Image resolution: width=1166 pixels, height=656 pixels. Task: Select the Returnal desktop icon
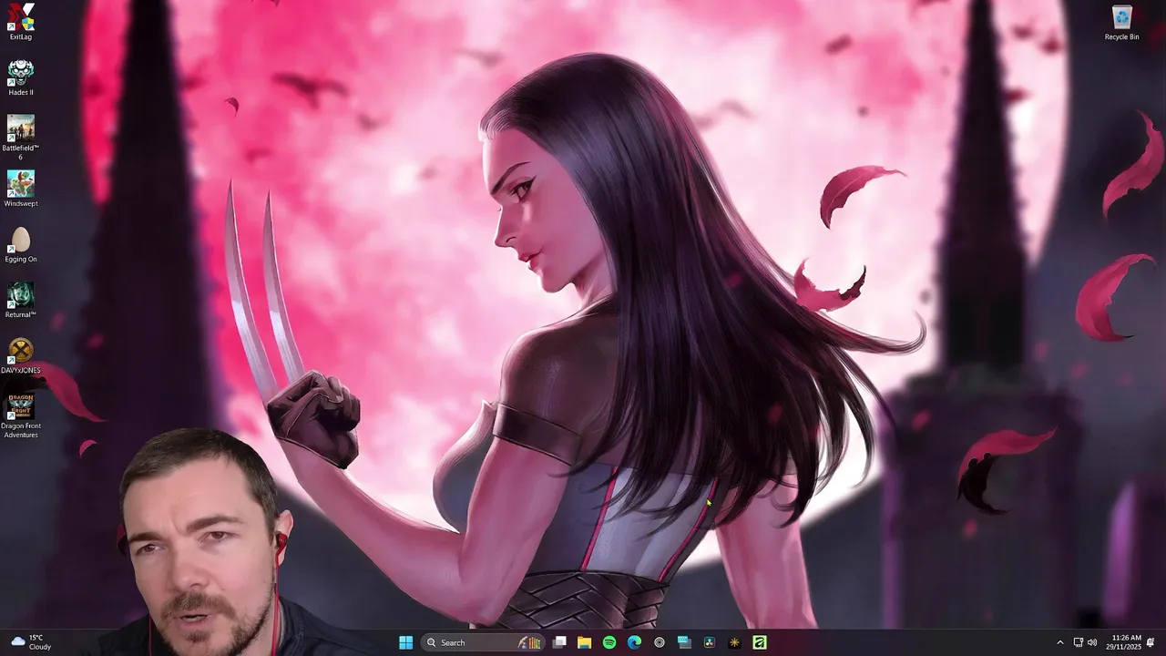point(21,300)
